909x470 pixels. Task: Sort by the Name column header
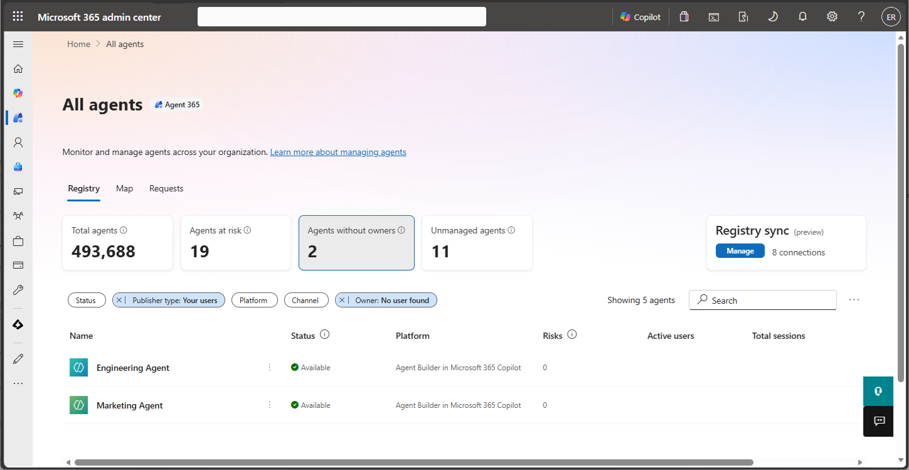pyautogui.click(x=82, y=336)
